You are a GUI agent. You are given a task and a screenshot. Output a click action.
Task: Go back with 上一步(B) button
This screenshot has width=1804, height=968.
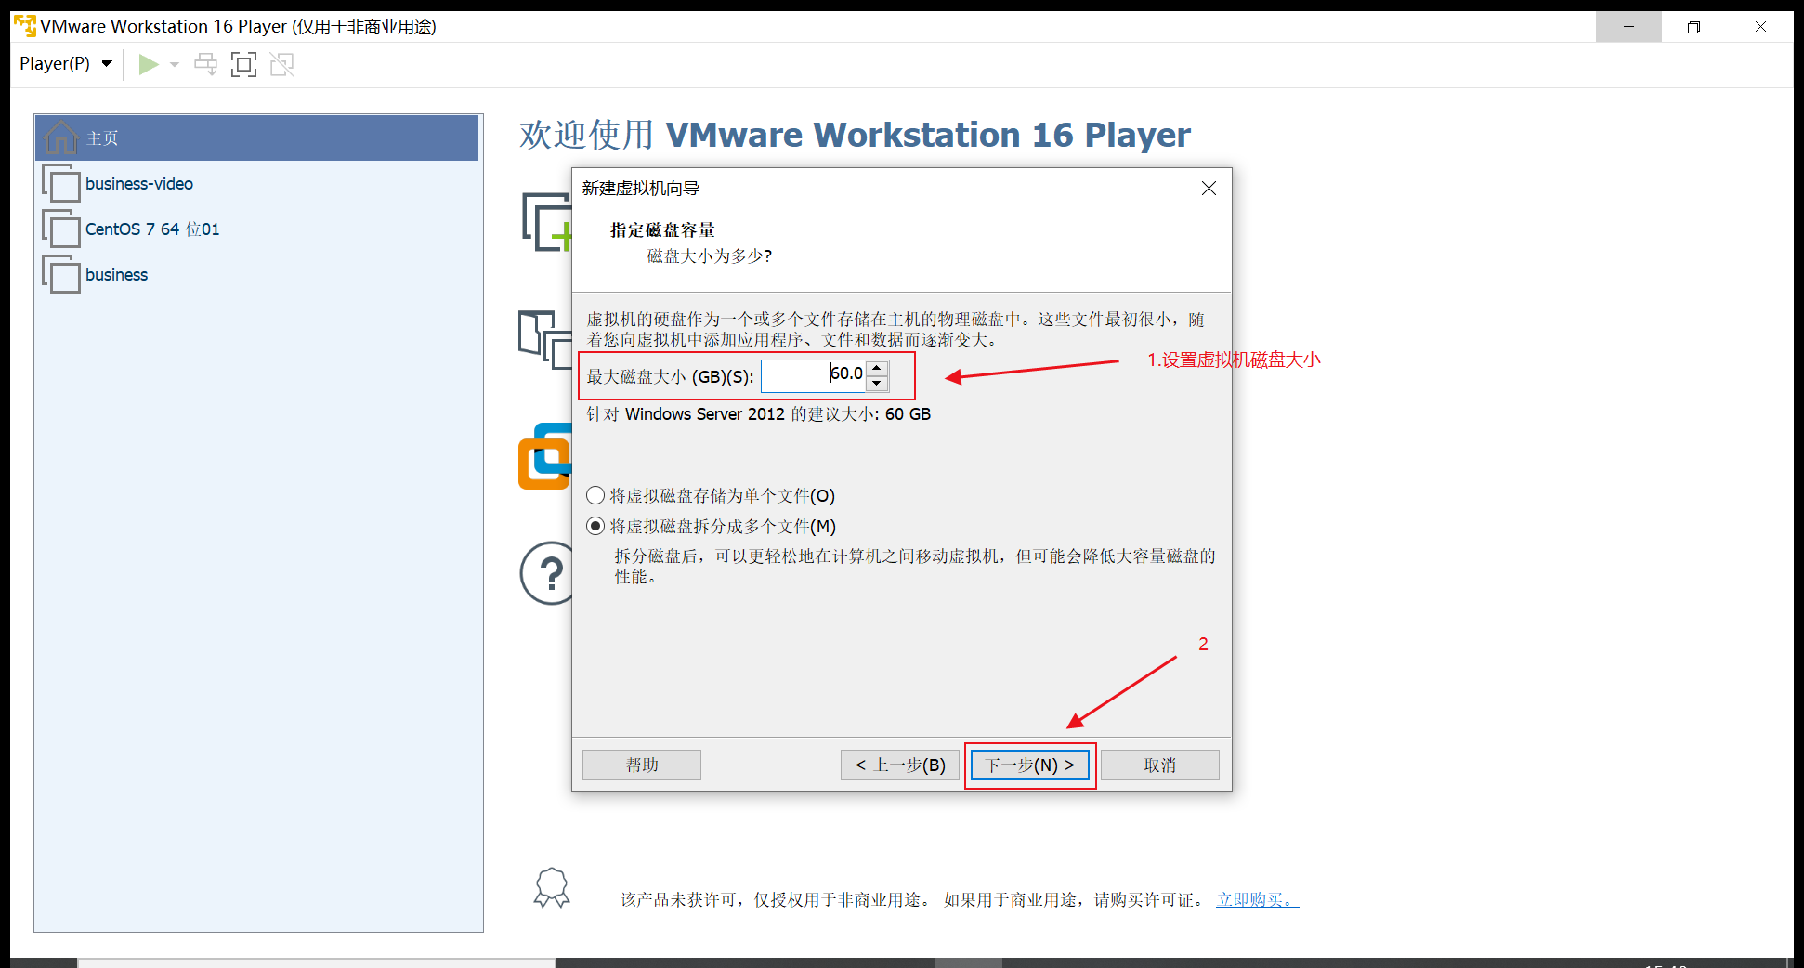[x=900, y=765]
